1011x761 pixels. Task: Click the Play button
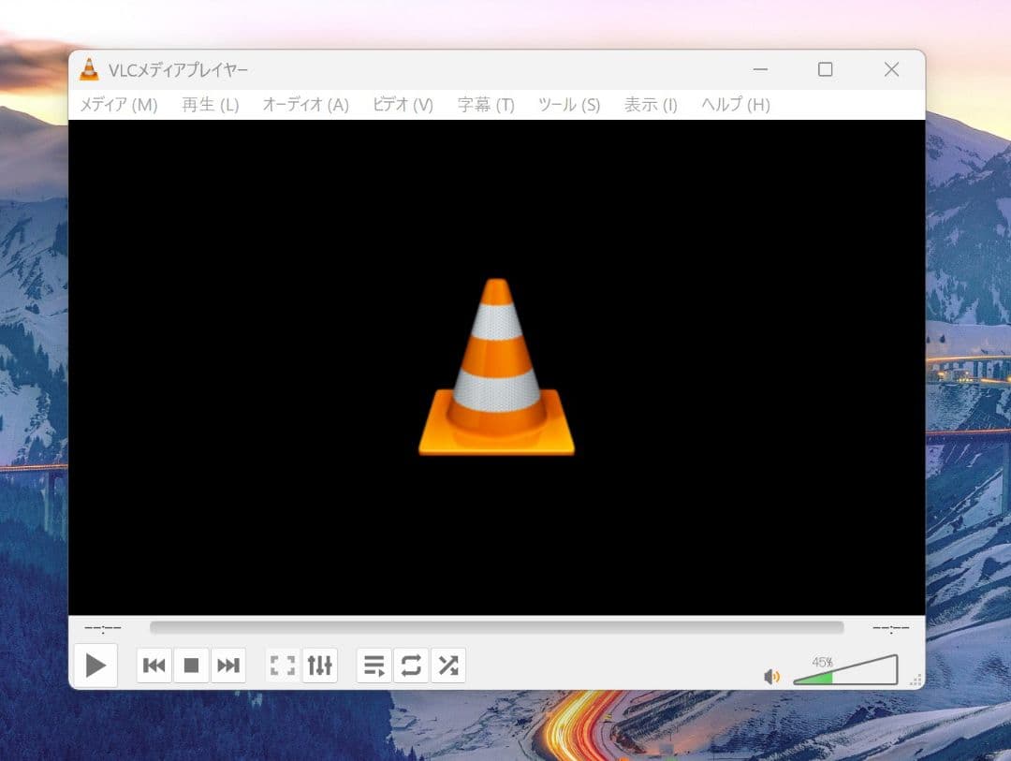tap(95, 666)
